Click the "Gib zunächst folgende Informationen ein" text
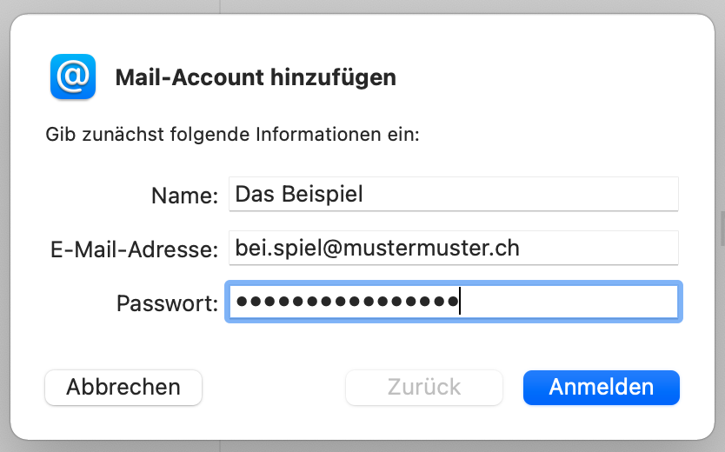 click(x=232, y=136)
